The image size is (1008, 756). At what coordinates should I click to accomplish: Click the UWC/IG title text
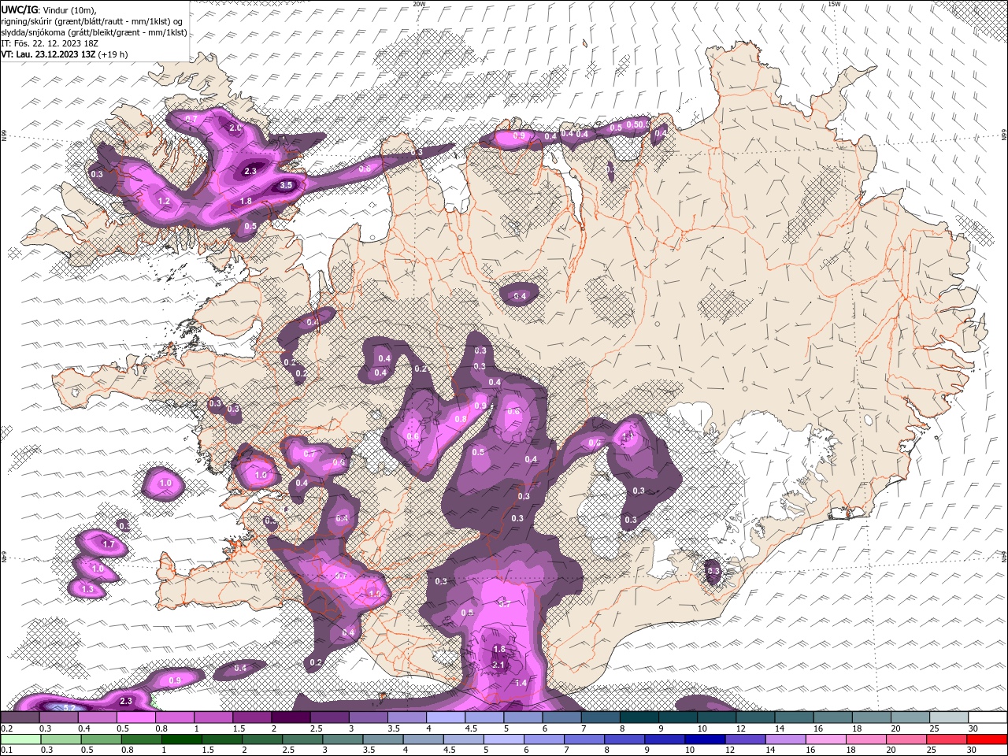coord(18,10)
